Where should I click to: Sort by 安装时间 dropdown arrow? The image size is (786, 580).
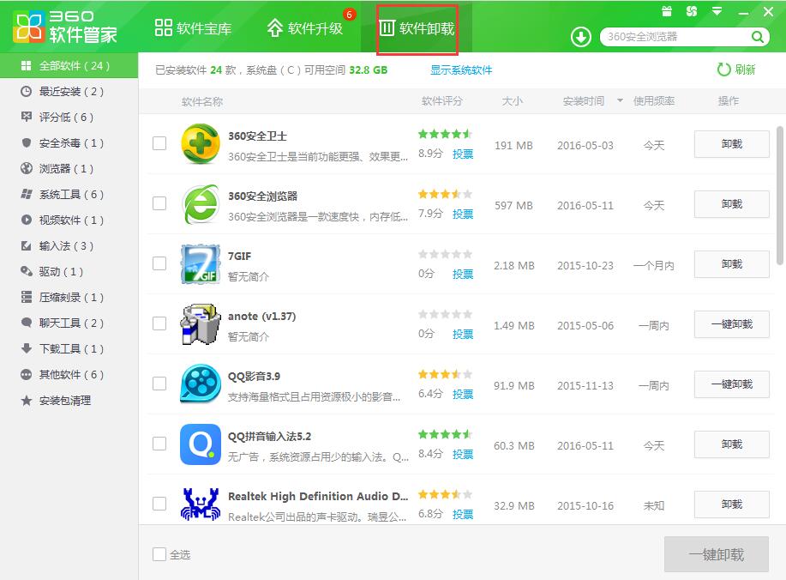(x=620, y=101)
